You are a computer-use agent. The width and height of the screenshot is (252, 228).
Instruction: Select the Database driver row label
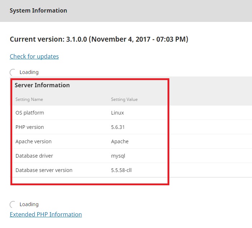click(x=34, y=156)
